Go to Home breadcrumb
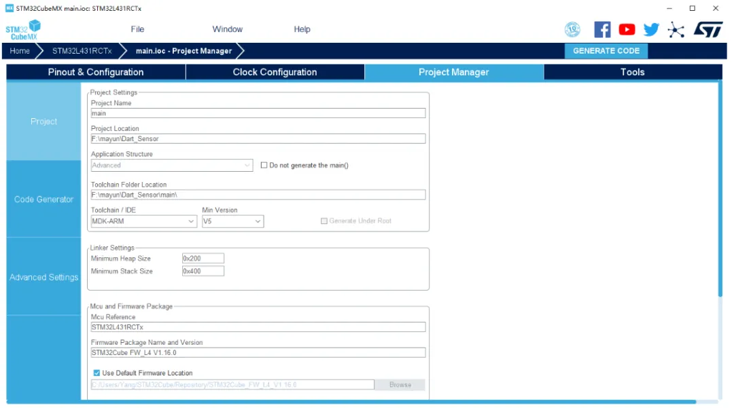 (x=20, y=51)
